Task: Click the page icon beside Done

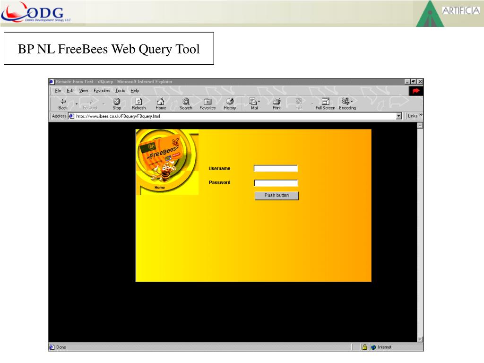Action: [x=52, y=347]
